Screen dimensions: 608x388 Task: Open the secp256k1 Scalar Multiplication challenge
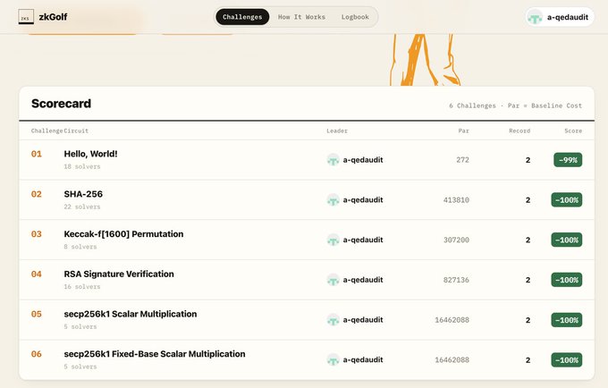click(131, 314)
